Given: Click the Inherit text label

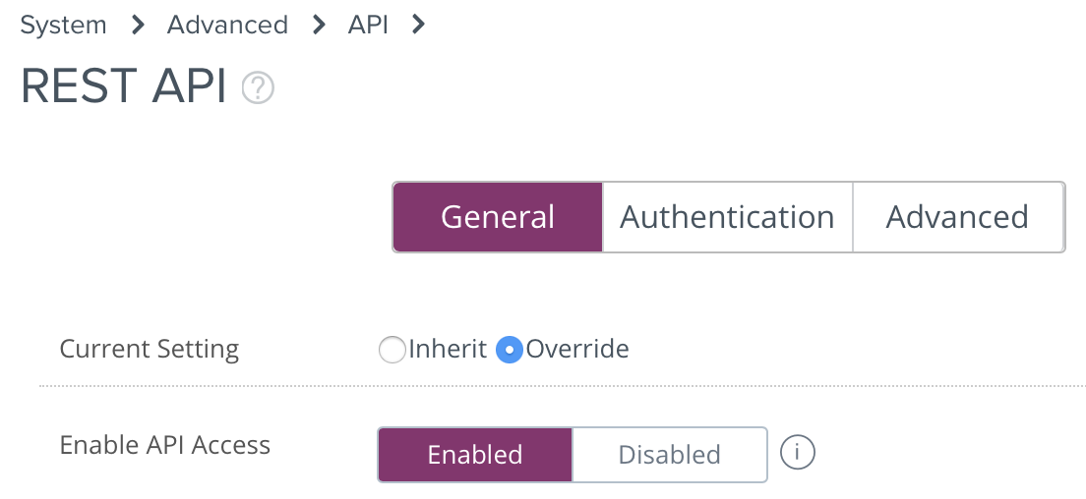Looking at the screenshot, I should coord(448,349).
